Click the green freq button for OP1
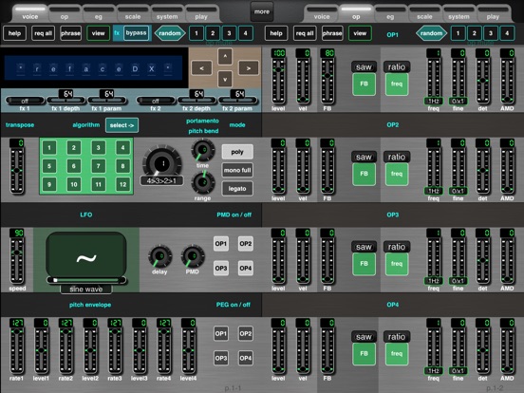524x393 pixels. coord(397,84)
